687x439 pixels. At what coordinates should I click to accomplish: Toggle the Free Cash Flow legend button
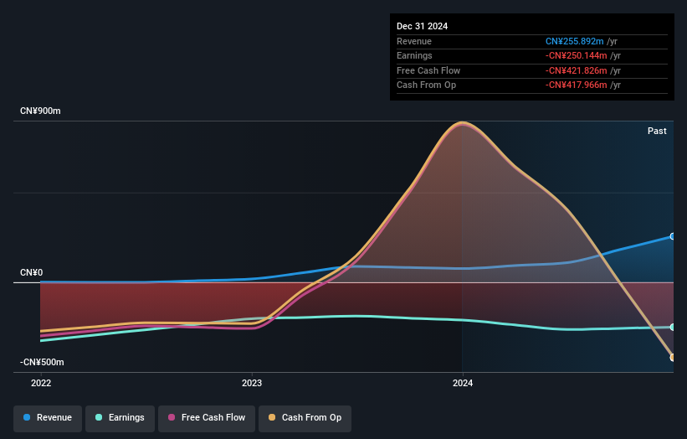click(207, 418)
